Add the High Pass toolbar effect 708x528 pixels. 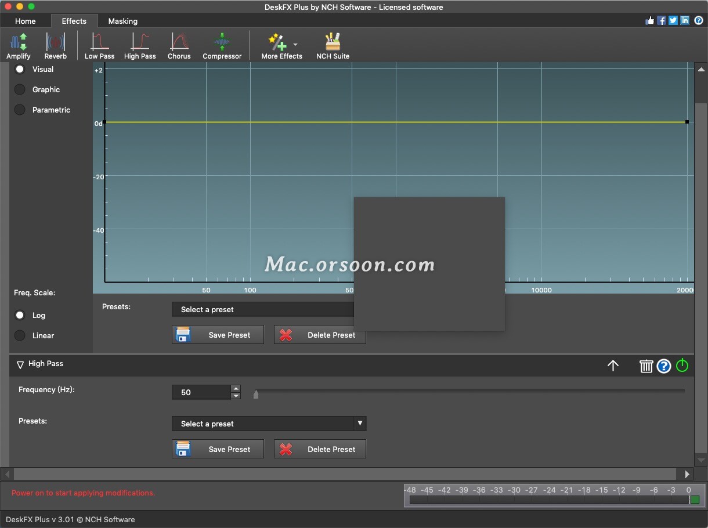(140, 46)
